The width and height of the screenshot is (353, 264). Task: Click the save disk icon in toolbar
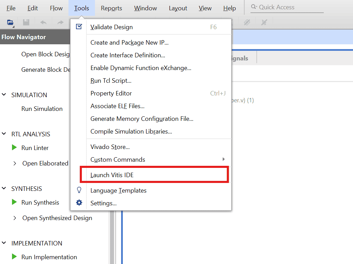tap(26, 23)
